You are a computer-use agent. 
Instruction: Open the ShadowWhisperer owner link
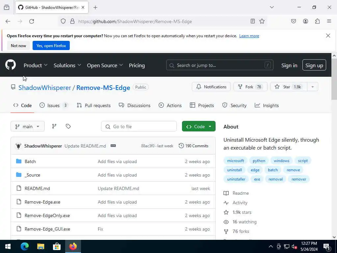[45, 88]
